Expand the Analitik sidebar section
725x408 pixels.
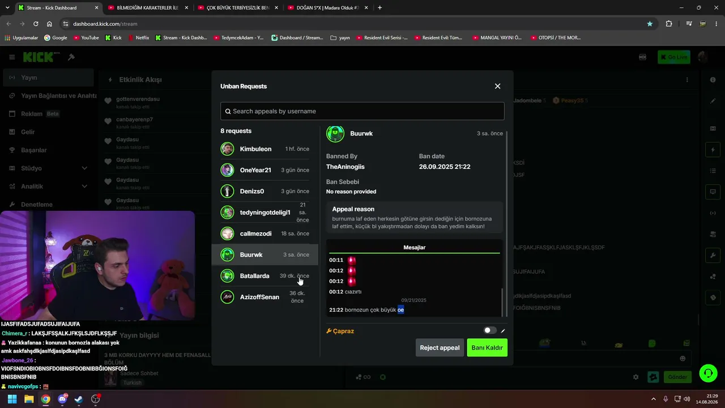pos(48,186)
